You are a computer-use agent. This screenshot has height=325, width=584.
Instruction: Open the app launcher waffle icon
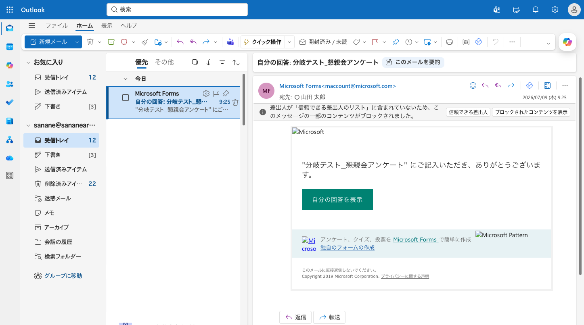coord(10,10)
